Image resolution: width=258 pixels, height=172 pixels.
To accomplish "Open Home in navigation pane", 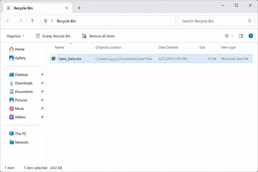I will pyautogui.click(x=17, y=49).
